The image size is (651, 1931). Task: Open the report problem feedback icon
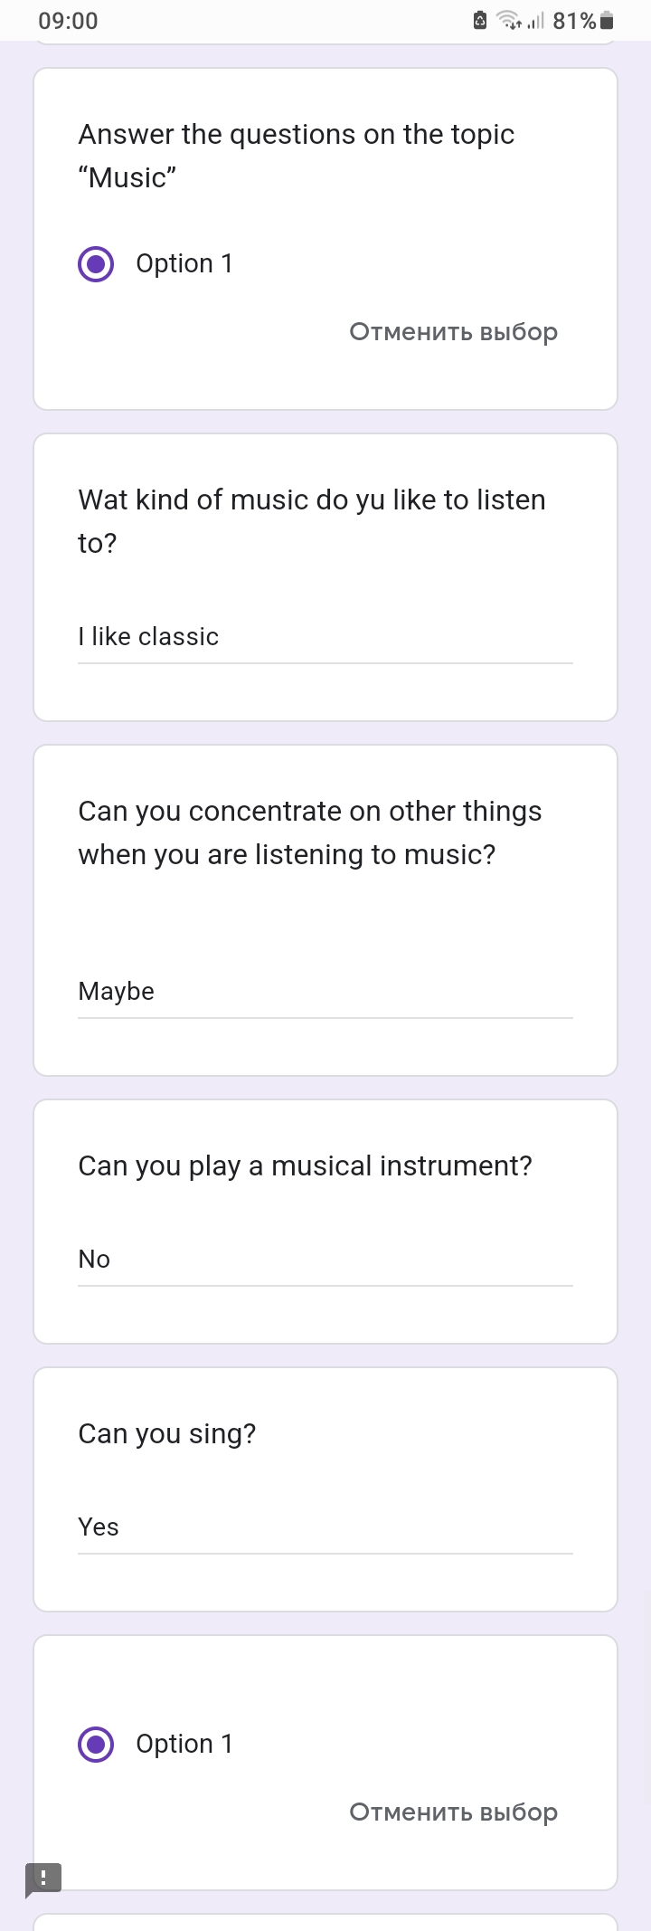click(x=43, y=1878)
